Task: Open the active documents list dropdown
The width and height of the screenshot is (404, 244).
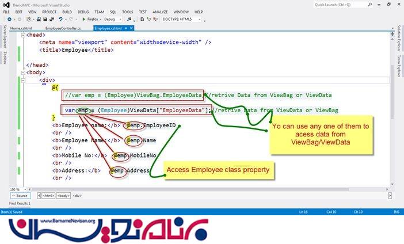Action: point(392,28)
